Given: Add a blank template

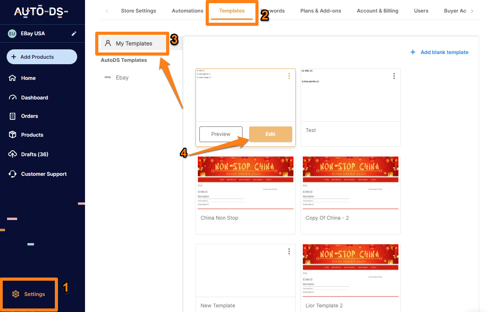Looking at the screenshot, I should pyautogui.click(x=439, y=52).
